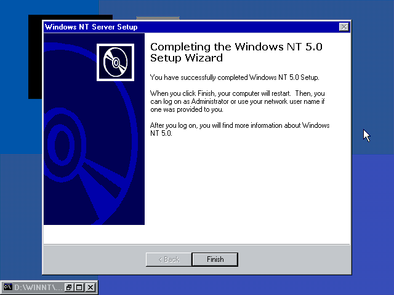Click the D:\WINNT\... minimized title text

(38, 287)
